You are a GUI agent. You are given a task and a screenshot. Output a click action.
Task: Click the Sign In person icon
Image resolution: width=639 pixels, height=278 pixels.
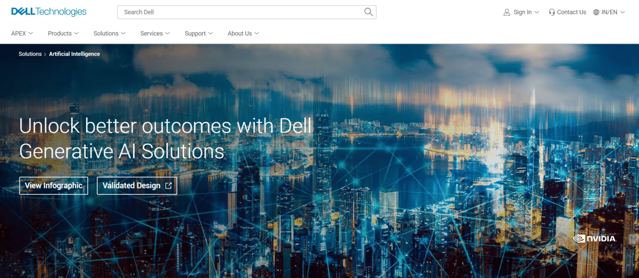(x=507, y=12)
